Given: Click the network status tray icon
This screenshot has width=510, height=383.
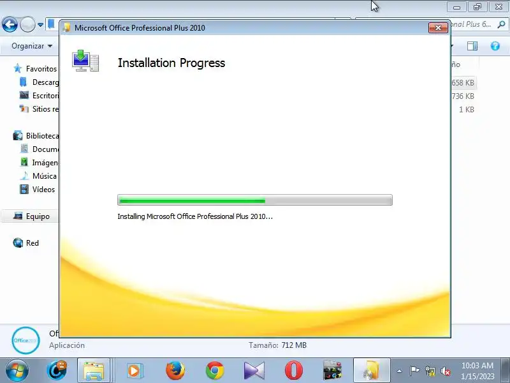Looking at the screenshot, I should coord(430,371).
